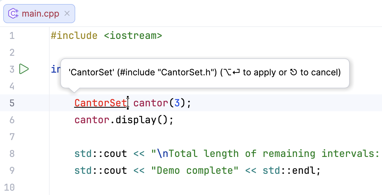Click the C++ file icon in the main.cpp chip
The height and width of the screenshot is (195, 382).
[13, 13]
